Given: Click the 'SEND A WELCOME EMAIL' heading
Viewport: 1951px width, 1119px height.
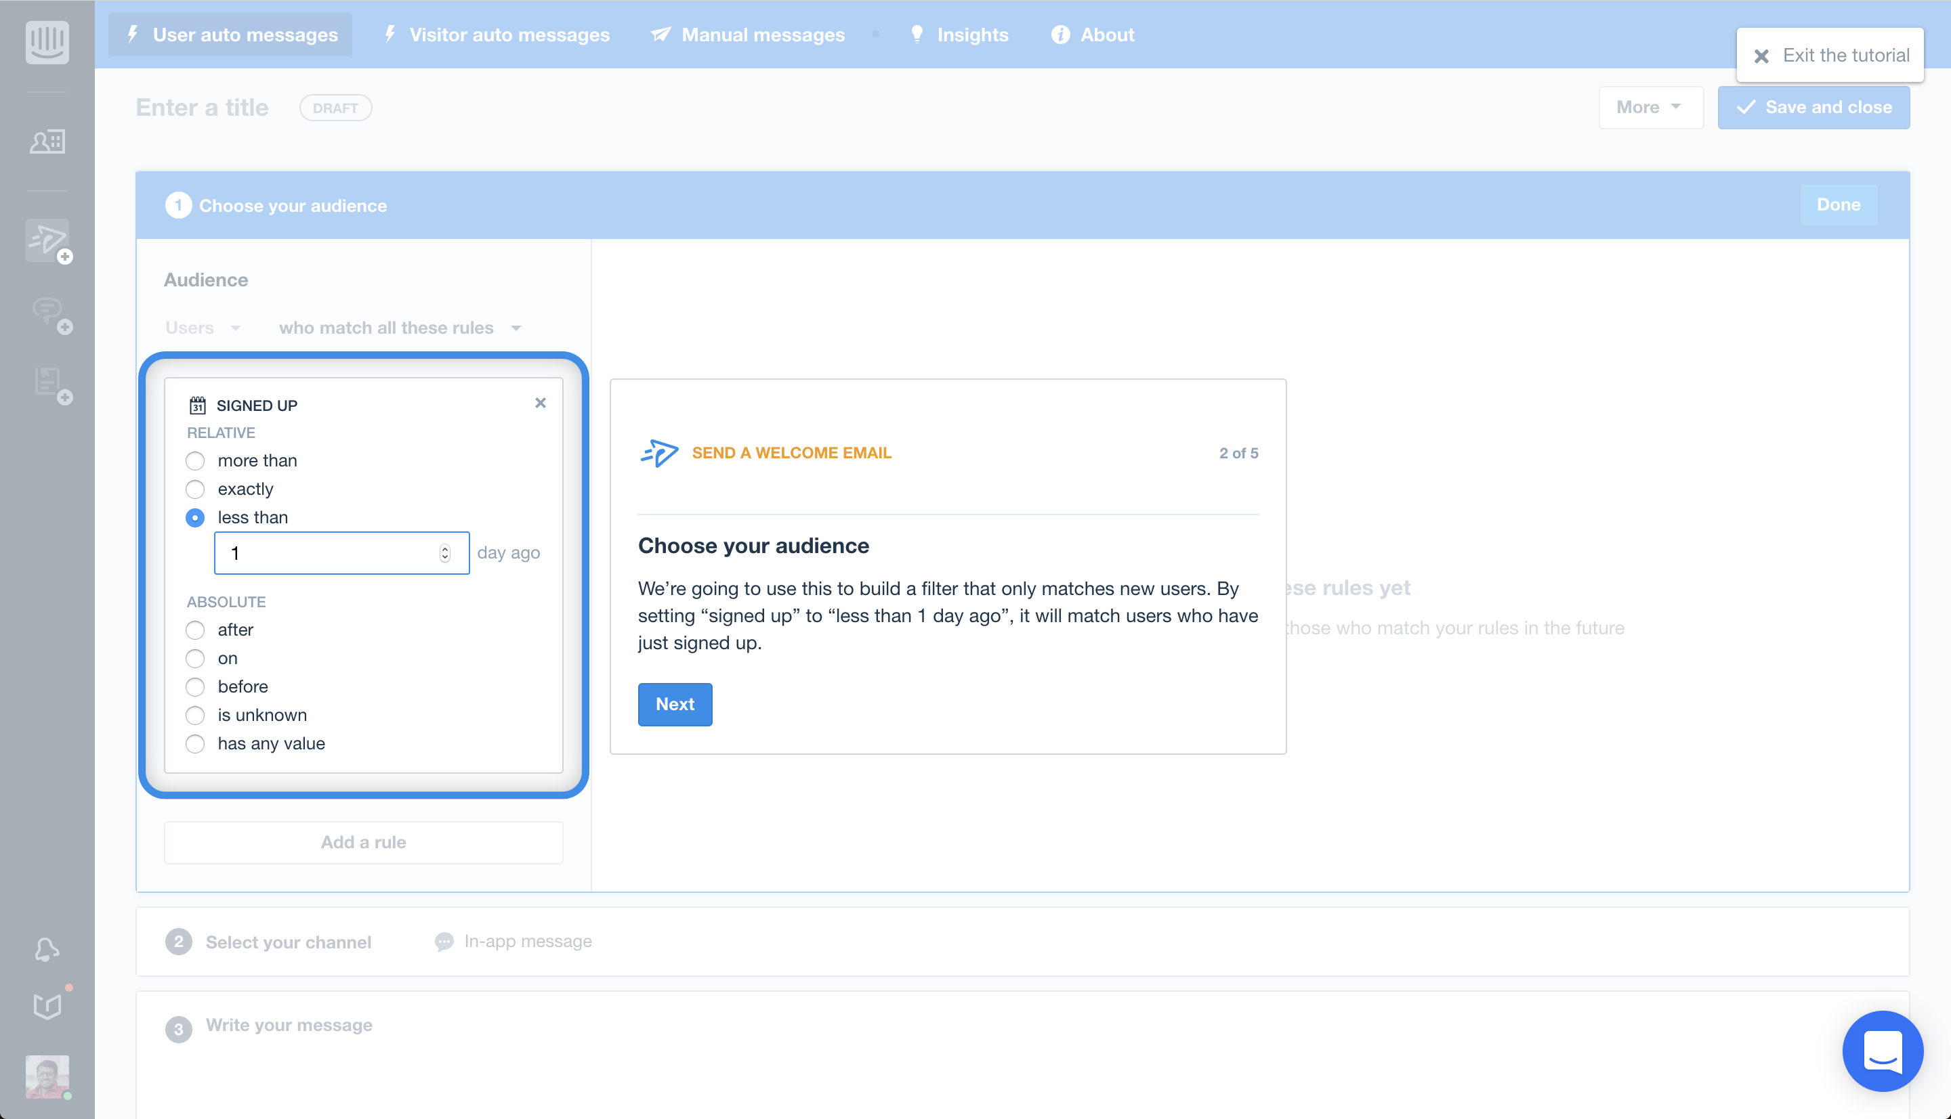Looking at the screenshot, I should click(x=791, y=453).
